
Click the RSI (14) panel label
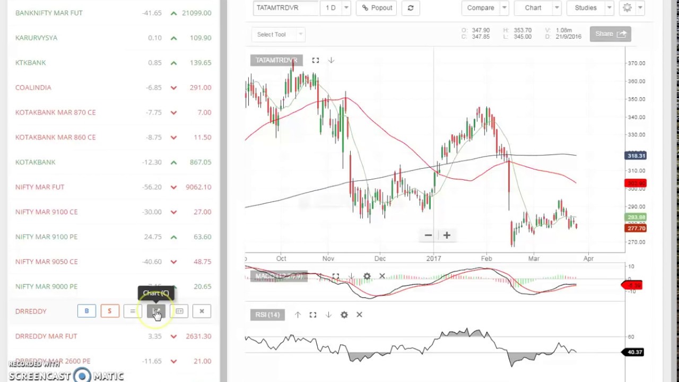click(x=267, y=315)
